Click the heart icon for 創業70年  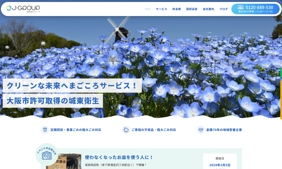[x=201, y=130]
